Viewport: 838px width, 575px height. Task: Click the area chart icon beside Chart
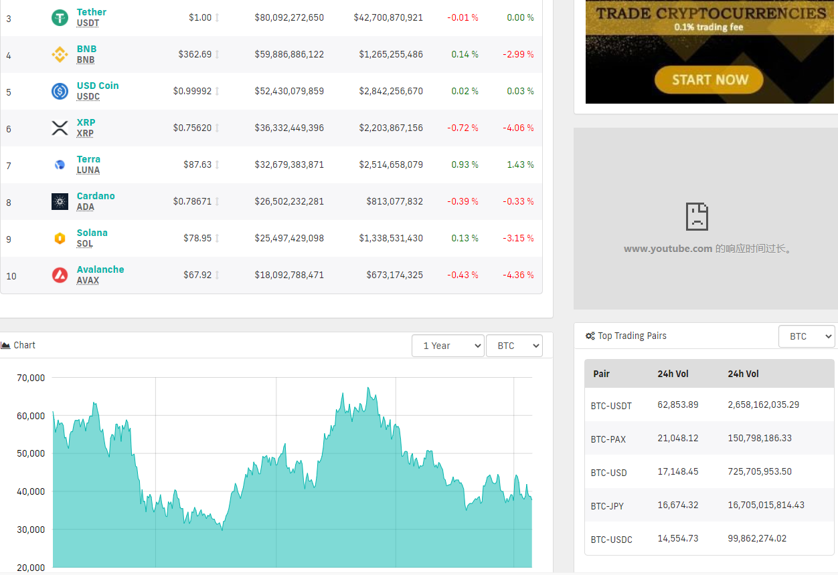click(5, 345)
